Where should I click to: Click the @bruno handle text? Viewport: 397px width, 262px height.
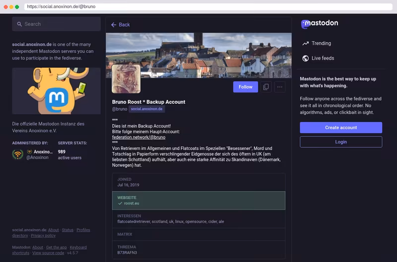point(120,109)
